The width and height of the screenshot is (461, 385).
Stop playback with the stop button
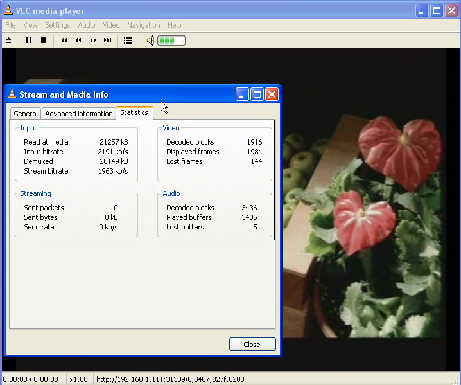[x=44, y=40]
